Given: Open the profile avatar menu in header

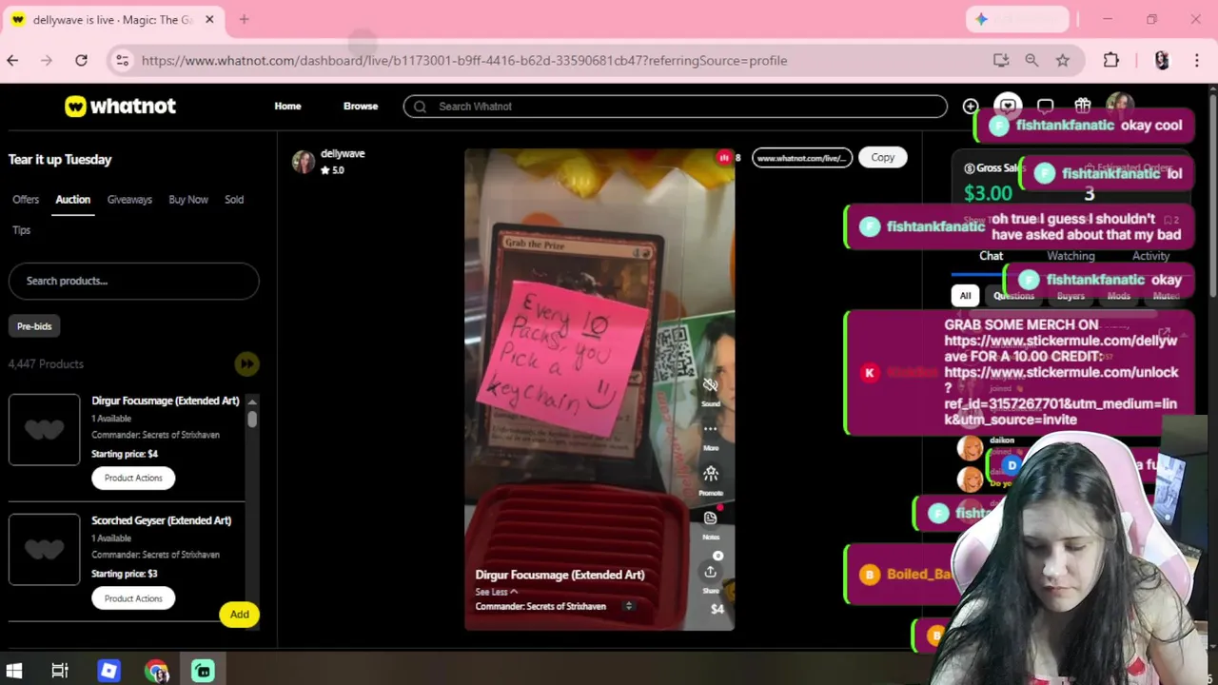Looking at the screenshot, I should pyautogui.click(x=1120, y=105).
